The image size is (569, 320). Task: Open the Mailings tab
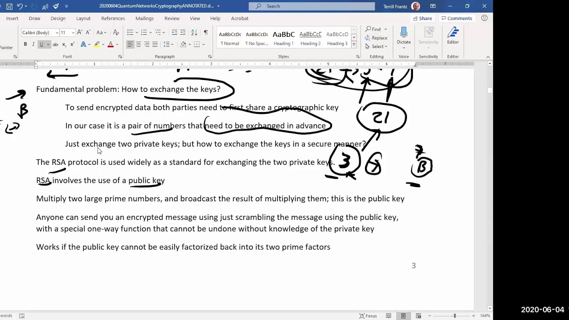pyautogui.click(x=144, y=18)
